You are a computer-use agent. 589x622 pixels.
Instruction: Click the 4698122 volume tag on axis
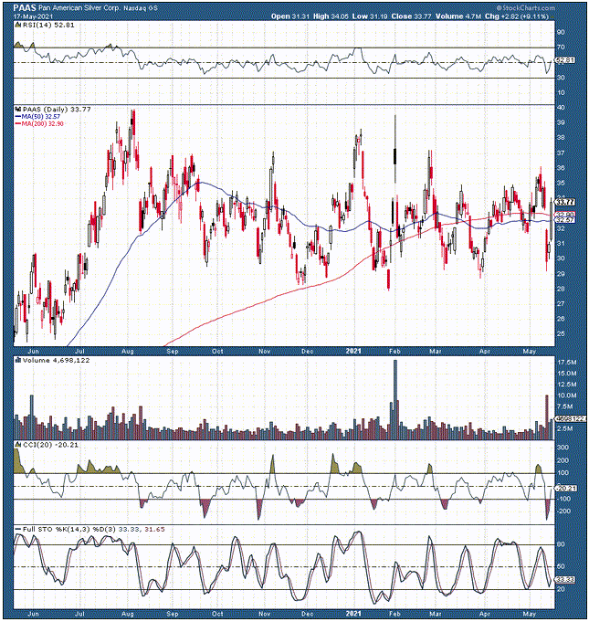pyautogui.click(x=570, y=418)
